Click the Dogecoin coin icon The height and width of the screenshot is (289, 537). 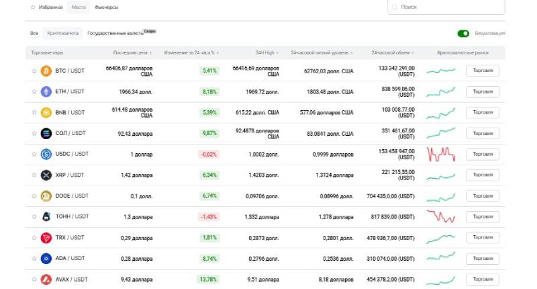coord(46,196)
